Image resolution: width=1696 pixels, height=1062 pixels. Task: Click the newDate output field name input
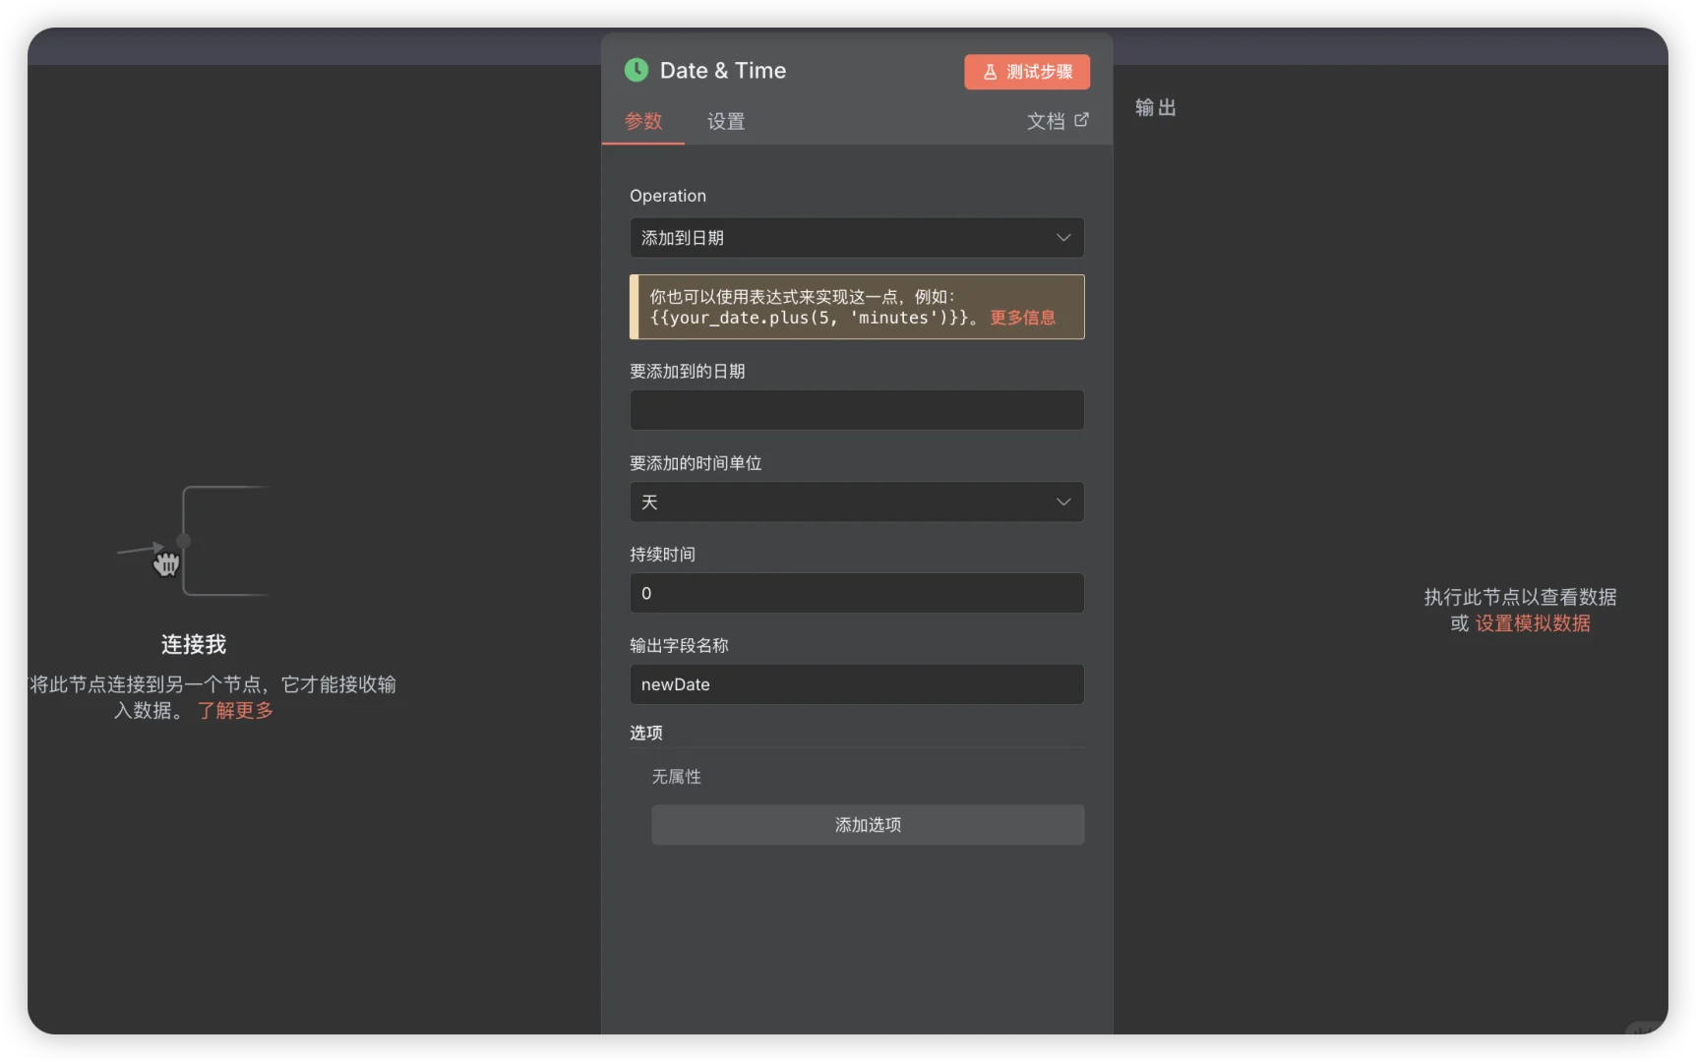click(x=855, y=684)
